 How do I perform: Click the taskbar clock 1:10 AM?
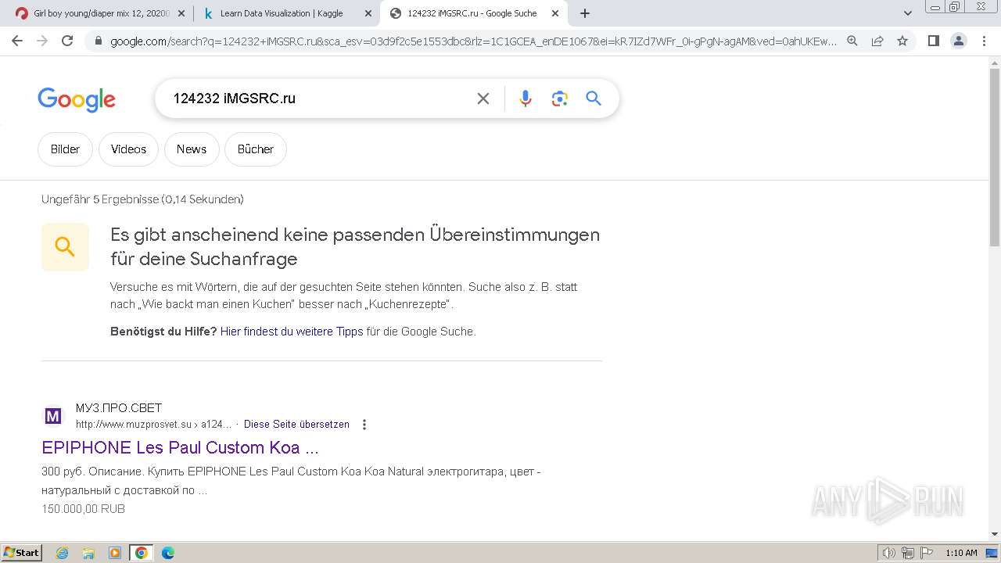[961, 553]
